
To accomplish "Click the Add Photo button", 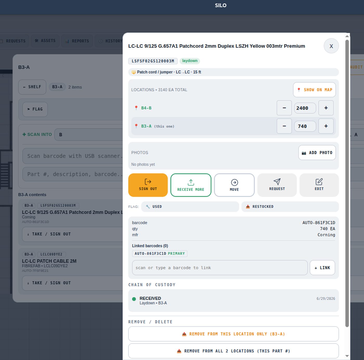I will [317, 153].
